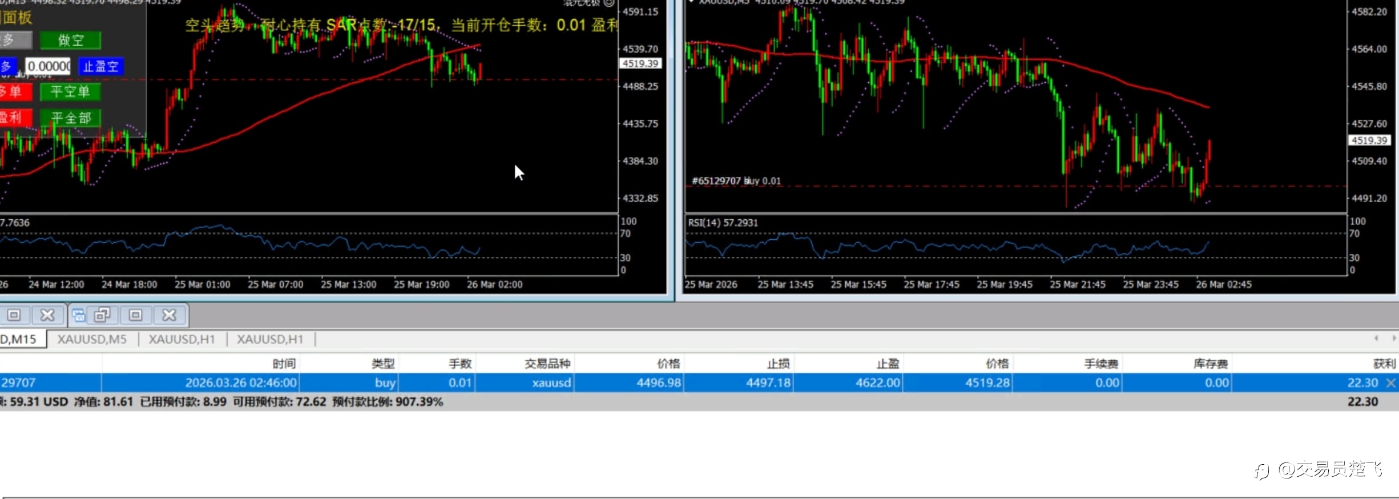Click the open price 4496.98 cell
Screen dimensions: 1399x499
[659, 383]
